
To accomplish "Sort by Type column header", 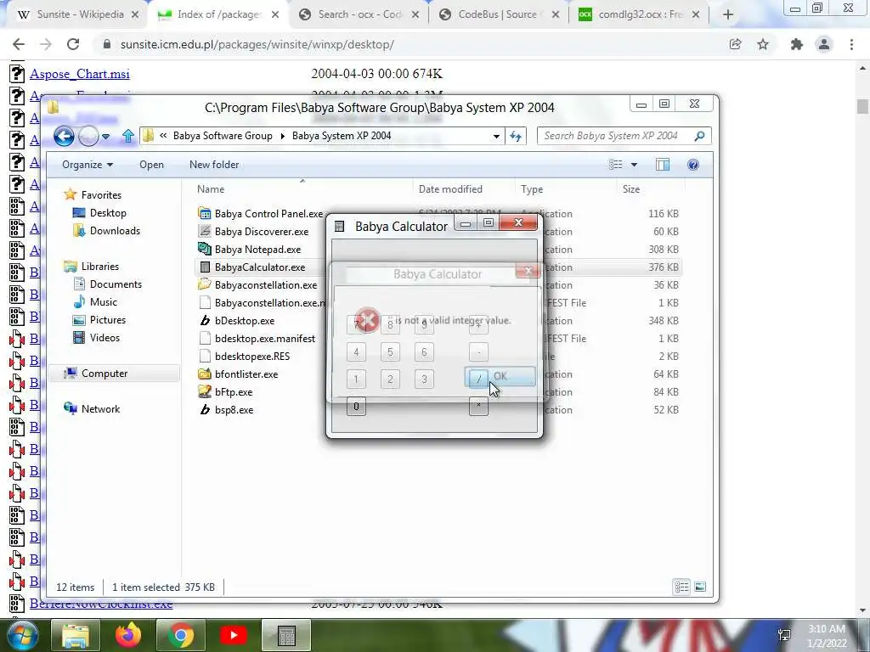I will pyautogui.click(x=532, y=189).
